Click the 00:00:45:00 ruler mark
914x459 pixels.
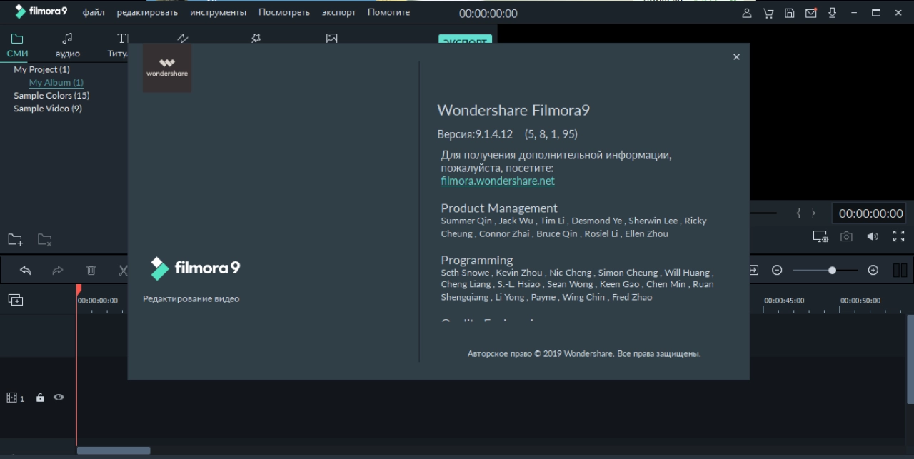784,301
